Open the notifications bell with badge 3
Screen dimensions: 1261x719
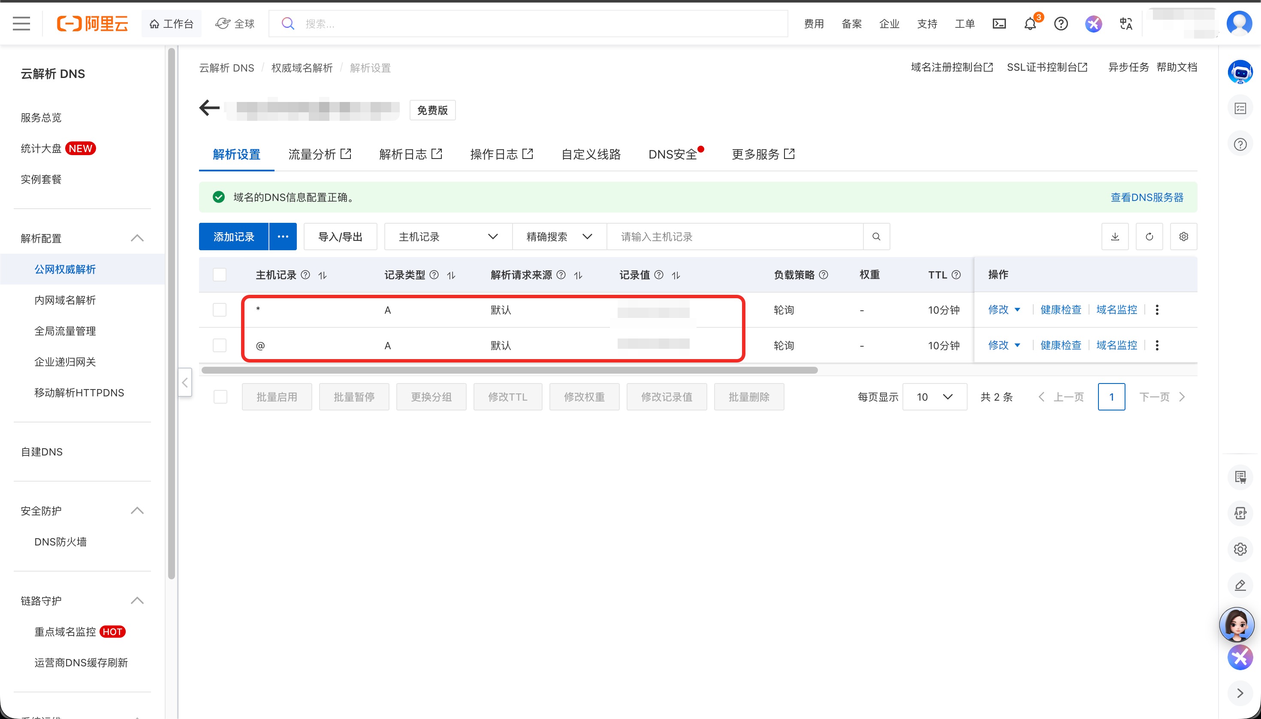[1030, 24]
